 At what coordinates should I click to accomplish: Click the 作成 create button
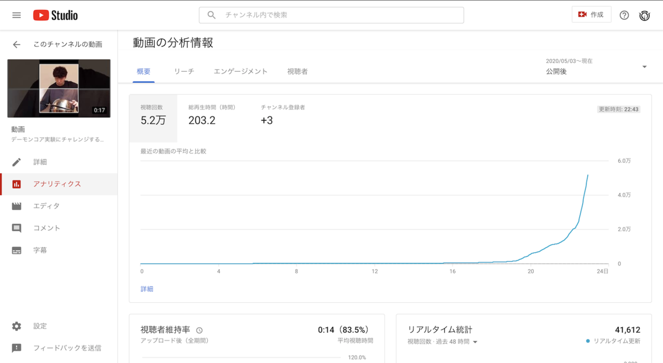(591, 15)
